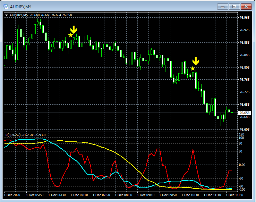Image resolution: width=256 pixels, height=202 pixels.
Task: Click the first yellow down arrow near 07:10
Action: point(74,29)
